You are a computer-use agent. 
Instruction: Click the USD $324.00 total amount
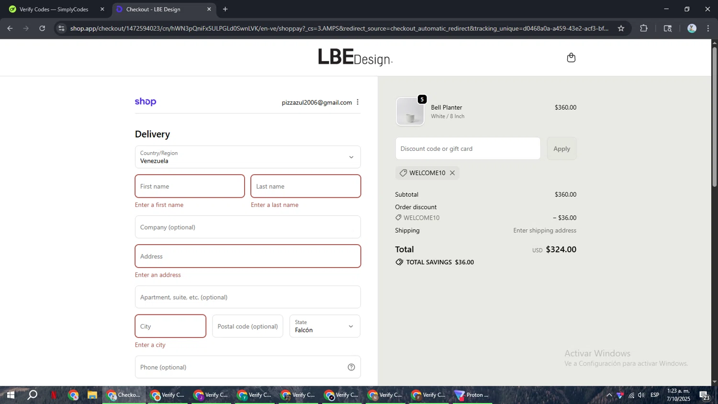[554, 249]
